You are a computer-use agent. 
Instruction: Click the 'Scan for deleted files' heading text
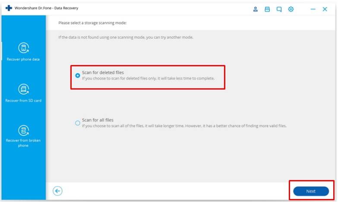(x=103, y=72)
